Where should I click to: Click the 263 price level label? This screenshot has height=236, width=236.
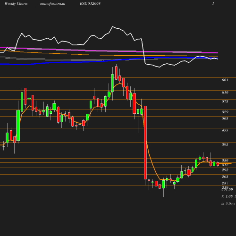[x=225, y=177]
